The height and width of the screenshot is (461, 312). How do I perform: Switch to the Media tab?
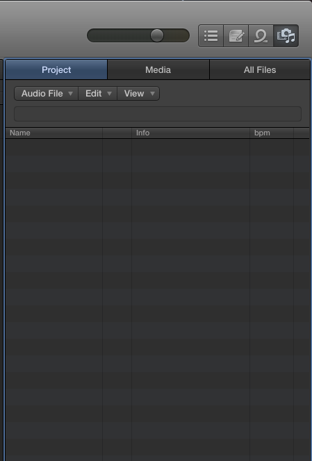(158, 69)
